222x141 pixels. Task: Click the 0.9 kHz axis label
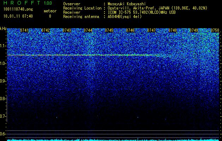(x=3, y=81)
